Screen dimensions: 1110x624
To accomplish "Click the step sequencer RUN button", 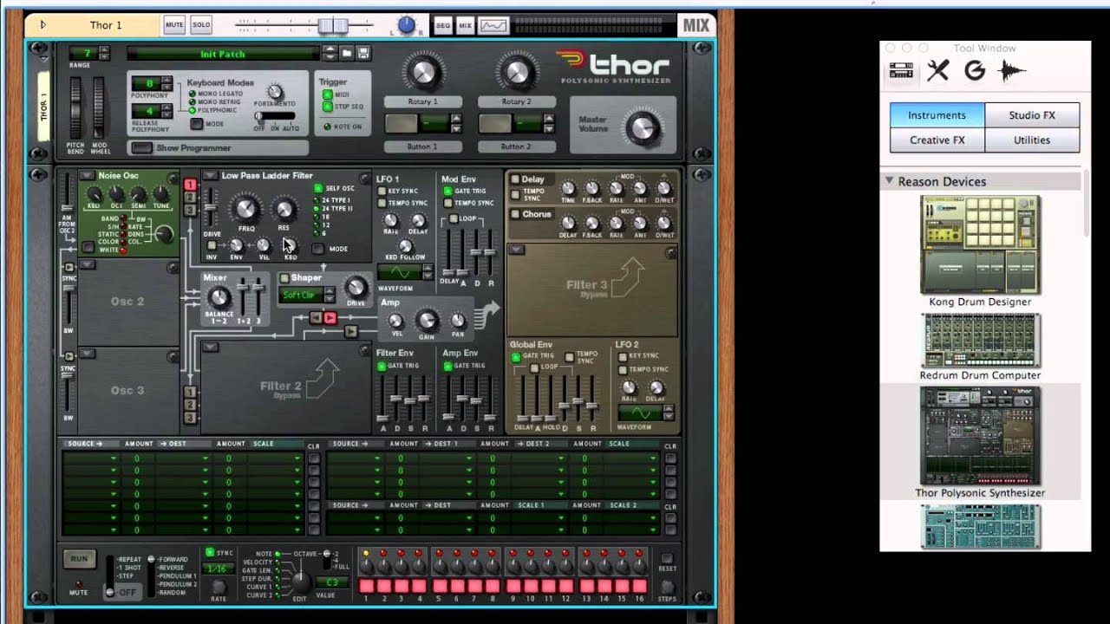I will [79, 559].
